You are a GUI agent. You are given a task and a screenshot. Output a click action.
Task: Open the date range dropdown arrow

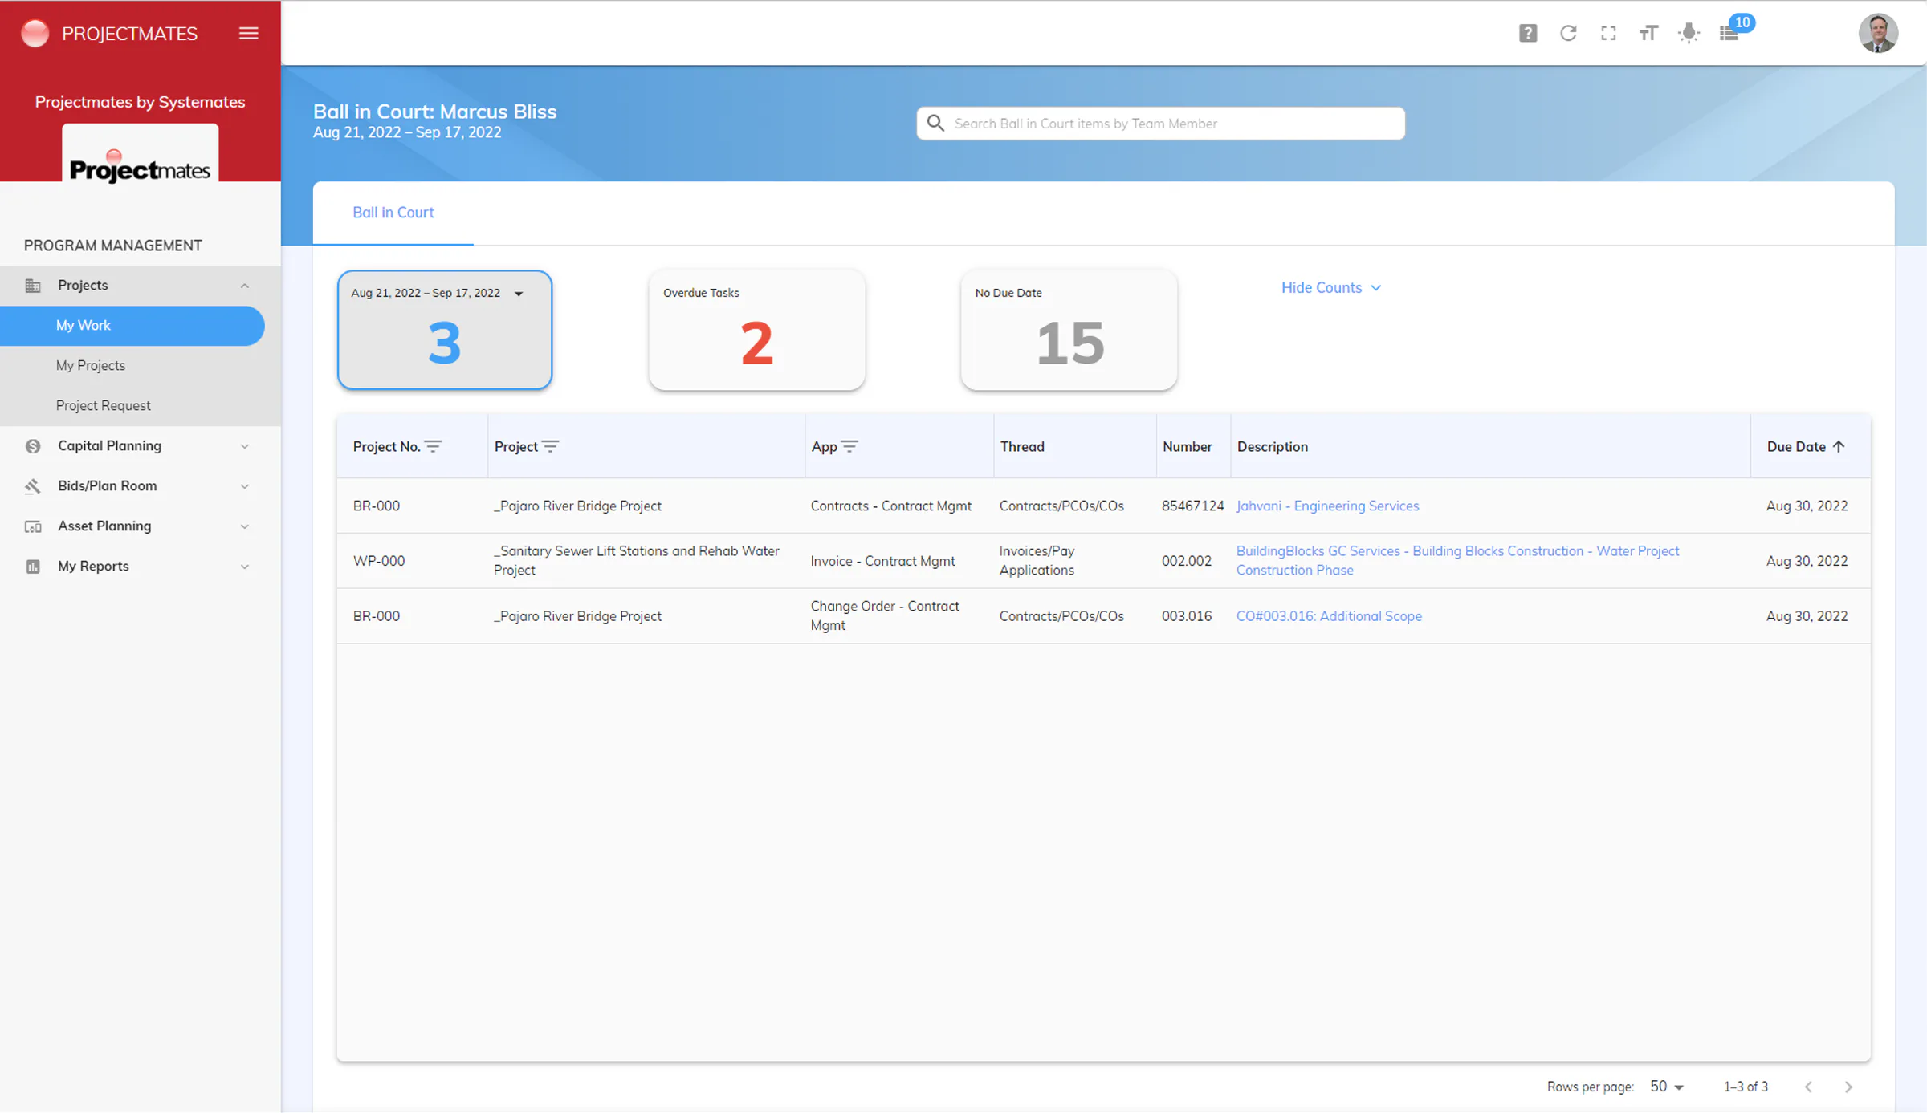pyautogui.click(x=519, y=294)
